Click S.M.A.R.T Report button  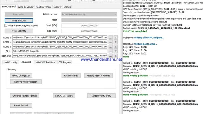64,96
